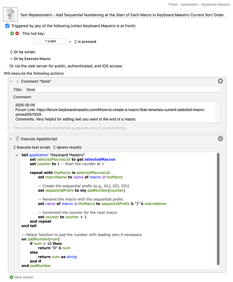Open the "Execute text script" popup
The width and height of the screenshot is (233, 282).
click(x=32, y=147)
